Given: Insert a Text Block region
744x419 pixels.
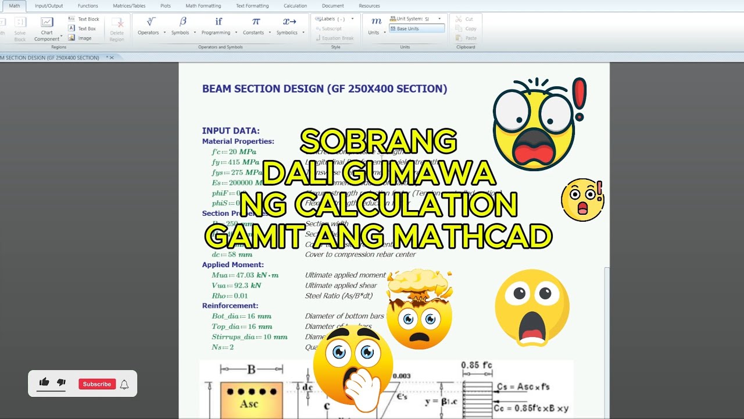Looking at the screenshot, I should point(84,19).
